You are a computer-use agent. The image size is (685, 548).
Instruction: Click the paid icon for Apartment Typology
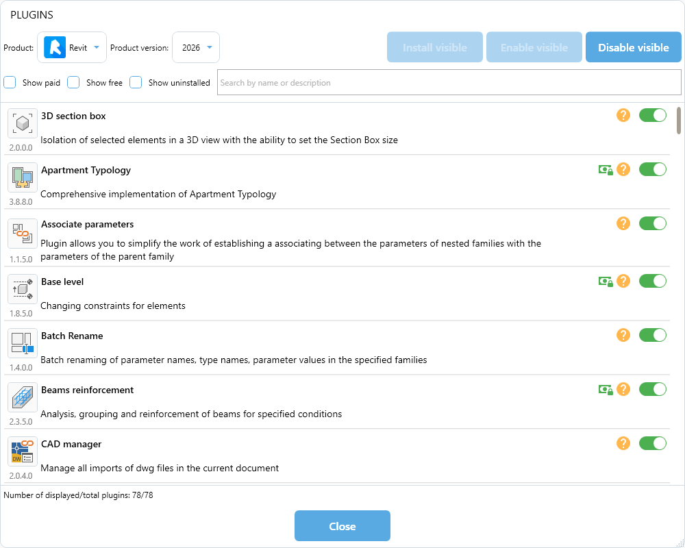tap(605, 169)
